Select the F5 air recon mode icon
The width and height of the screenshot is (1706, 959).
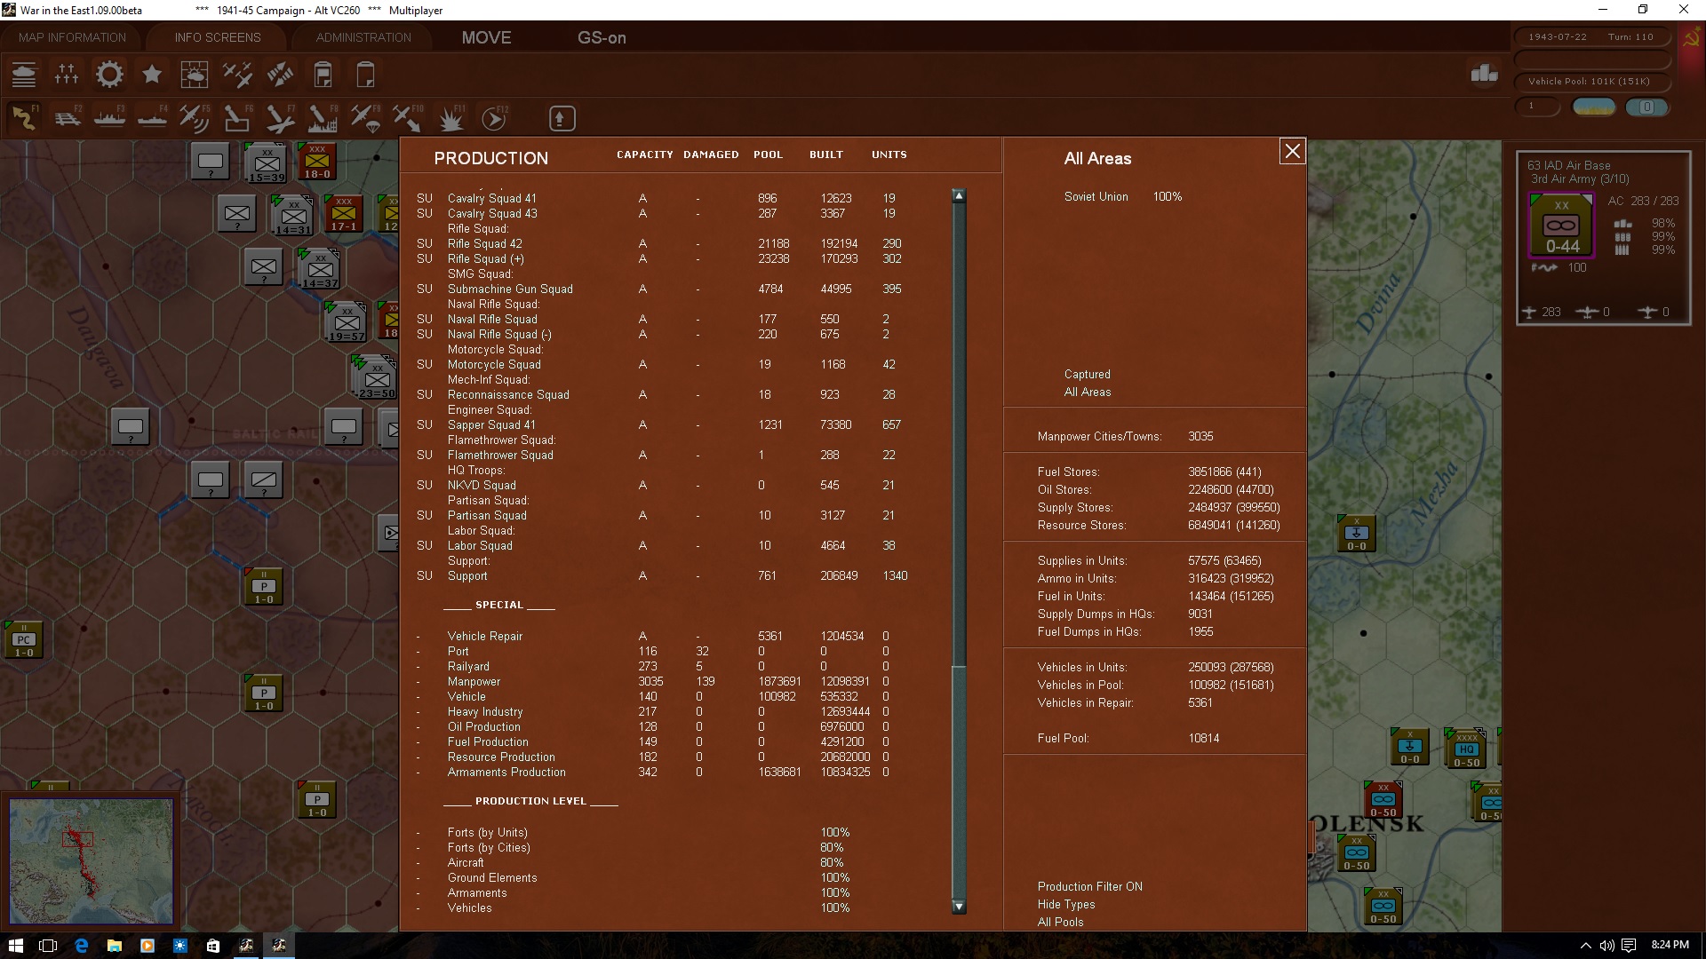coord(195,118)
